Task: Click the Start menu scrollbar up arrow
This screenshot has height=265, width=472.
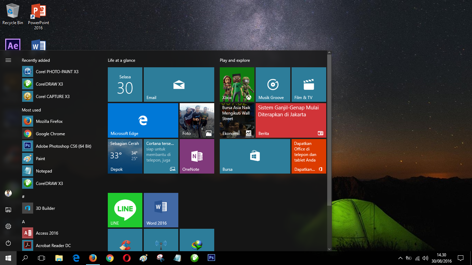Action: (x=329, y=53)
